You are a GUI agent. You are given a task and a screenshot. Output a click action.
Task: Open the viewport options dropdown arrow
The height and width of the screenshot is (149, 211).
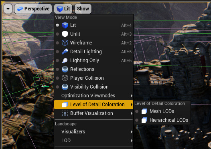tap(8, 9)
